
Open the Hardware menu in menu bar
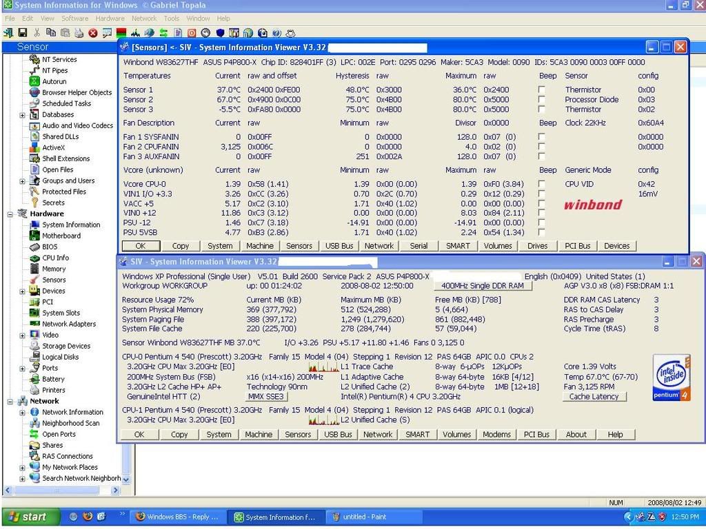tap(110, 19)
